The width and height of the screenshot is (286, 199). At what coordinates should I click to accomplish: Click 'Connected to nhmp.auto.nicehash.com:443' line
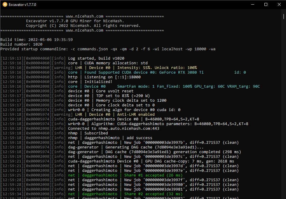[80, 129]
